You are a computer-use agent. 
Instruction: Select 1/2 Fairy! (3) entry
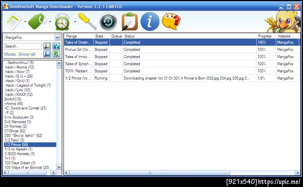[15, 140]
